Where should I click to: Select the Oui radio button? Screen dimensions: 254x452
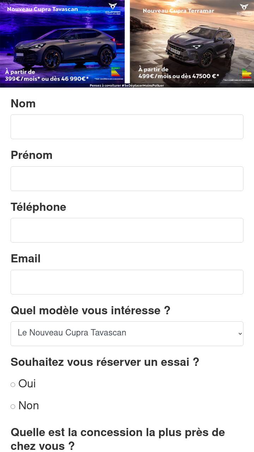coord(13,385)
